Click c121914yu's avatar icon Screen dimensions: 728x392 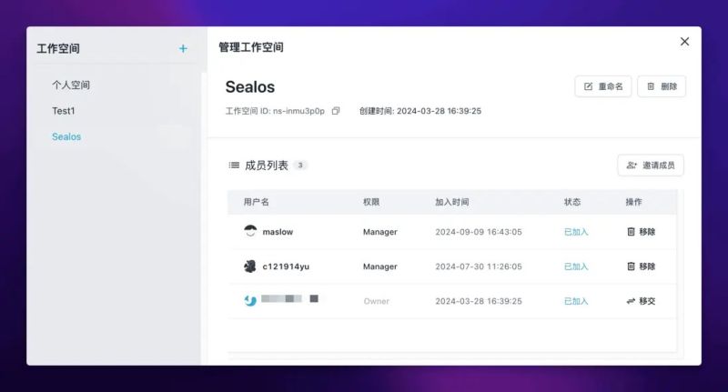[x=250, y=266]
